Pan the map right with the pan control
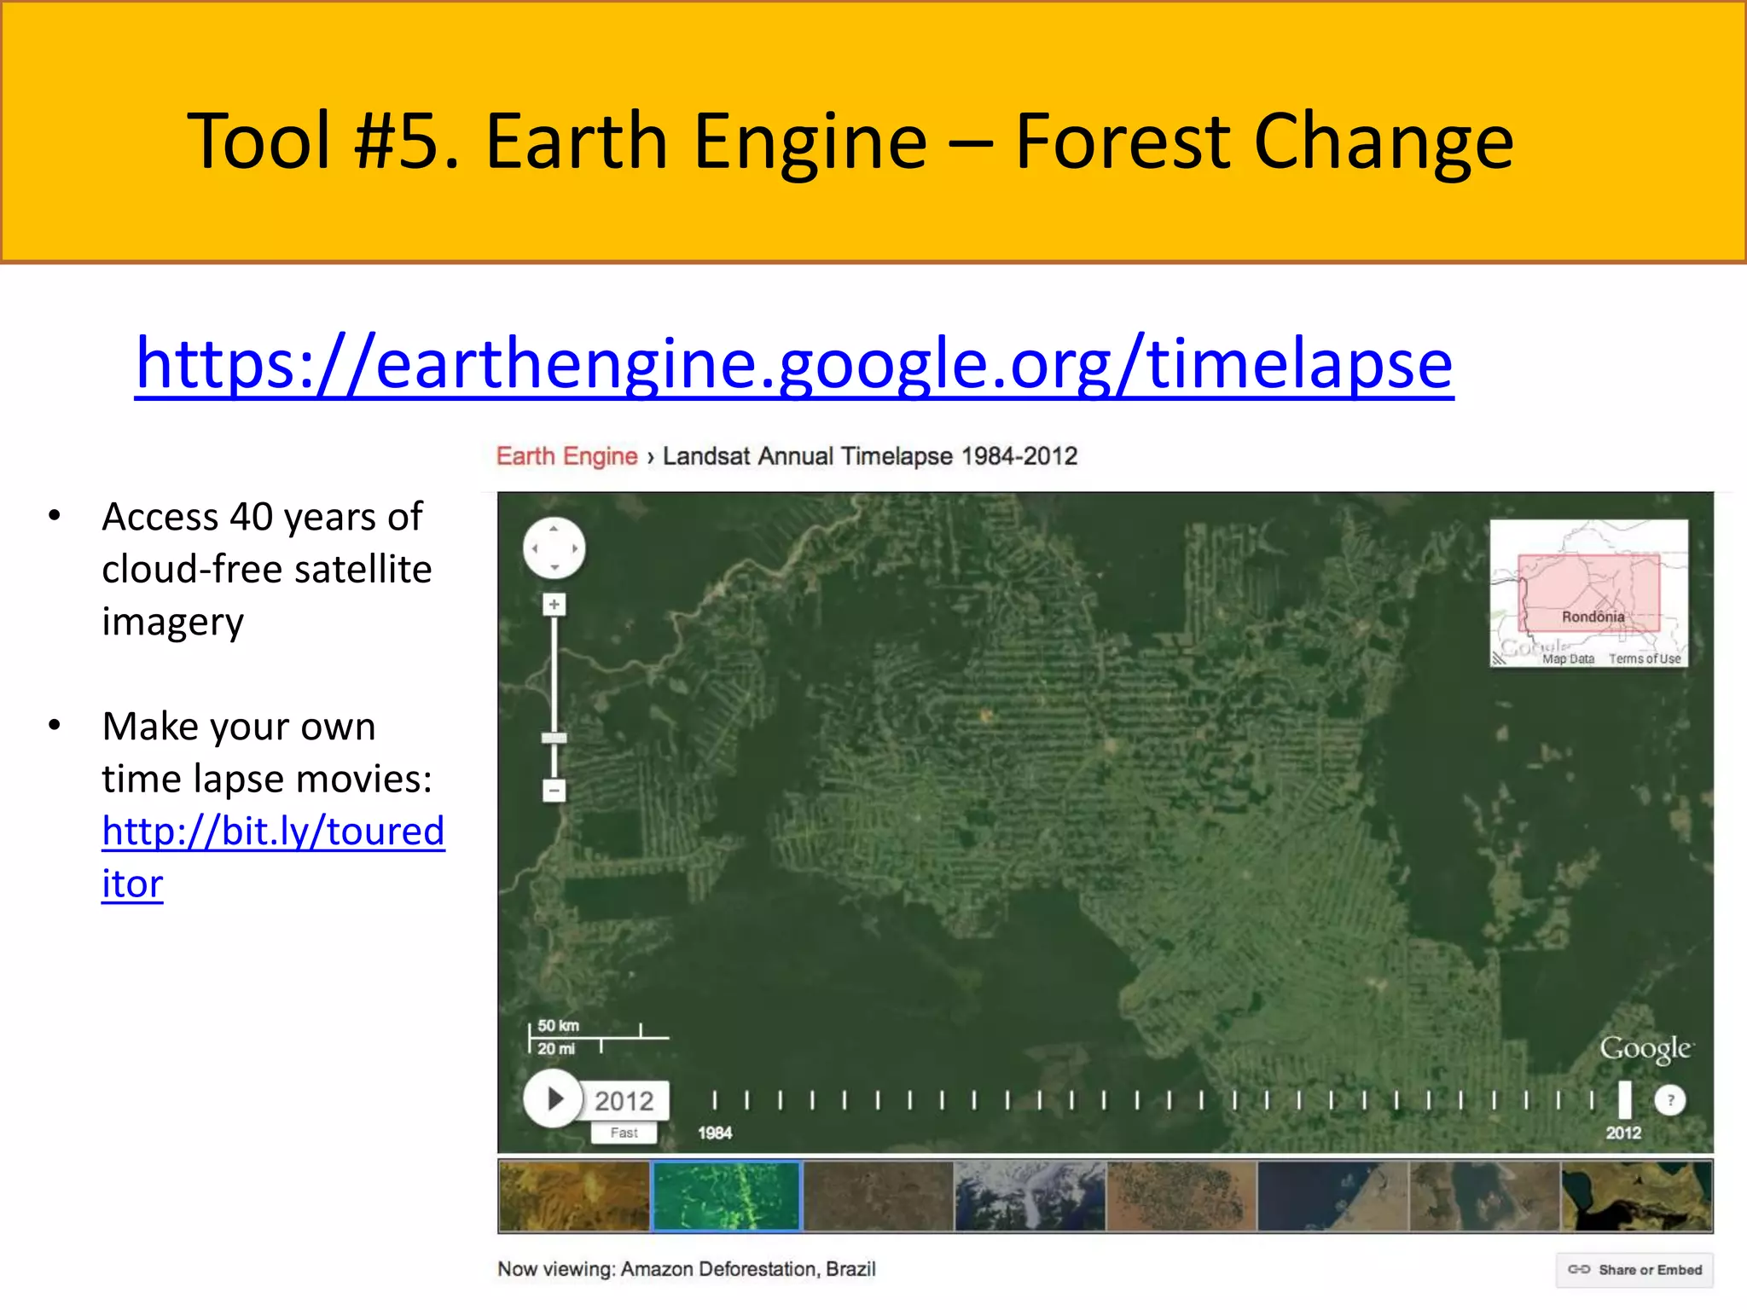 [x=574, y=548]
